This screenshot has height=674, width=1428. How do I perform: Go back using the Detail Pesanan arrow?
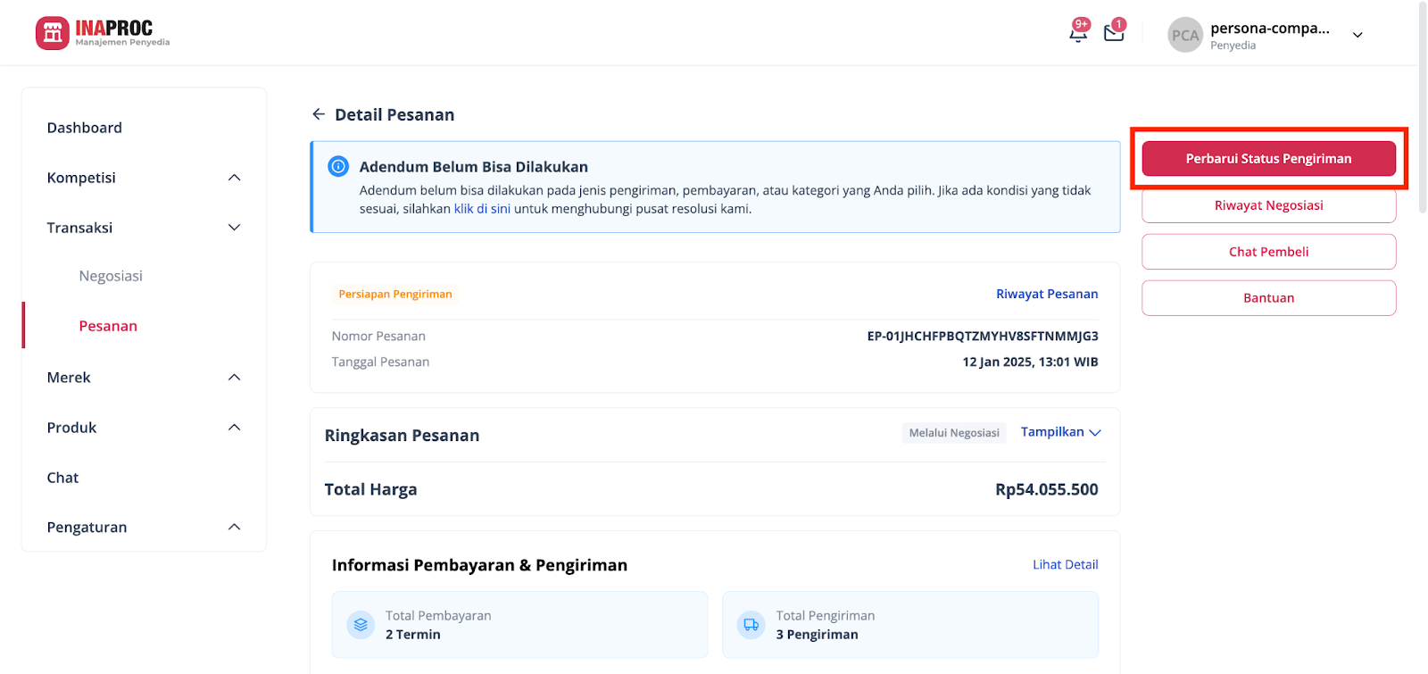[319, 114]
